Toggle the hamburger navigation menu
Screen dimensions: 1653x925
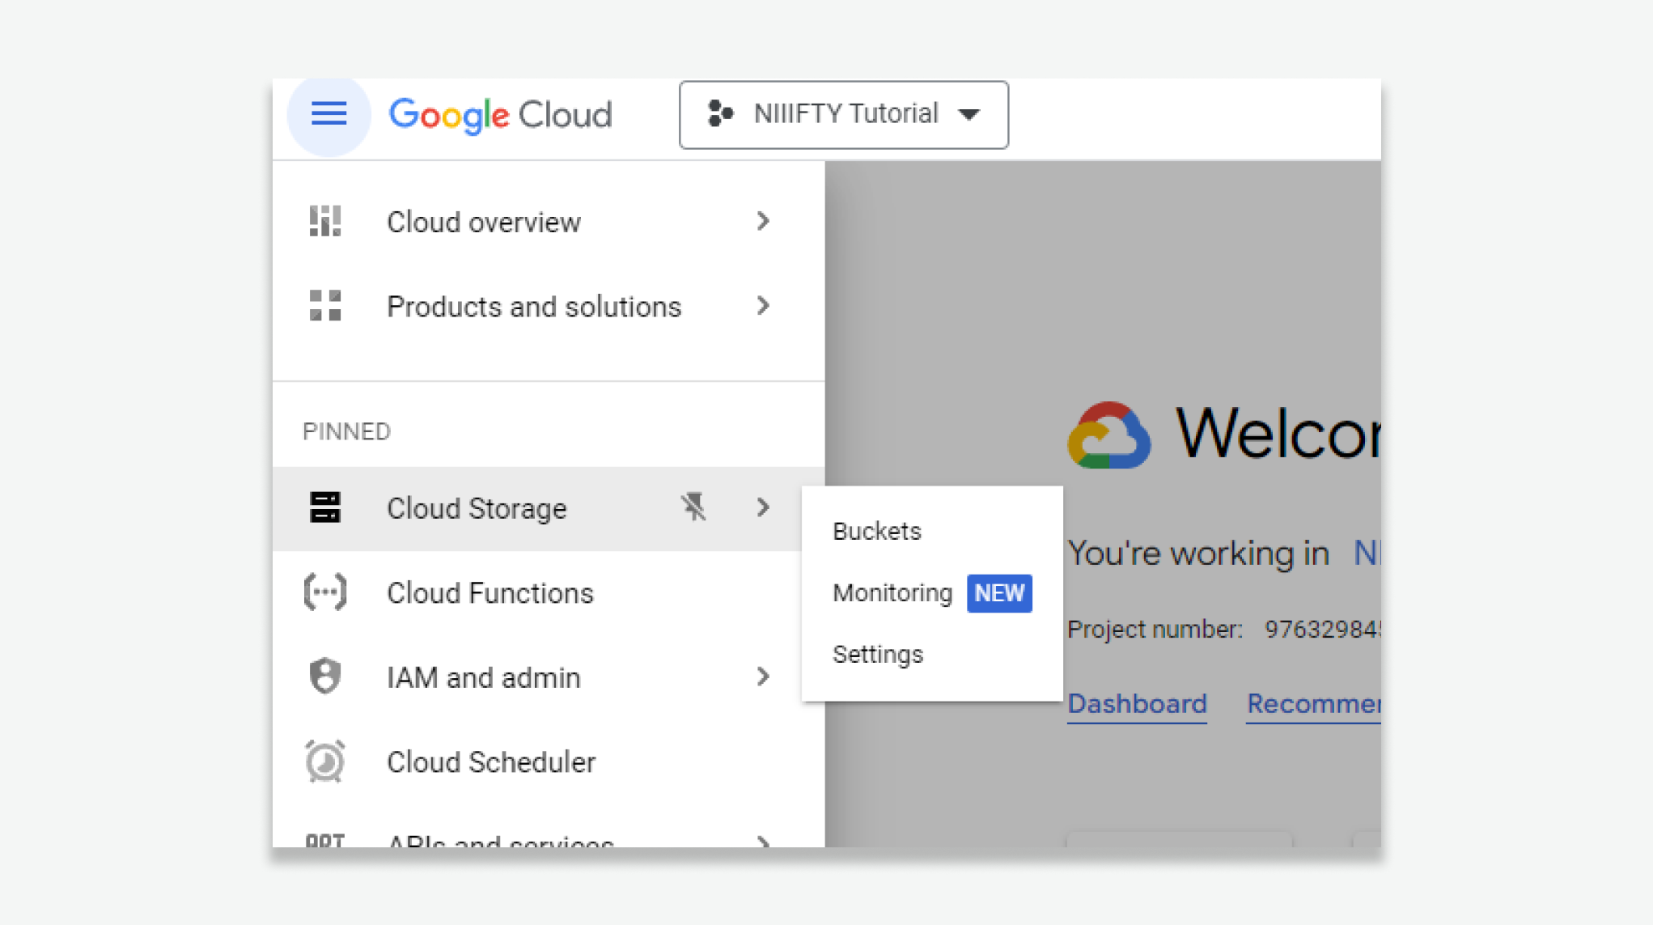(328, 114)
